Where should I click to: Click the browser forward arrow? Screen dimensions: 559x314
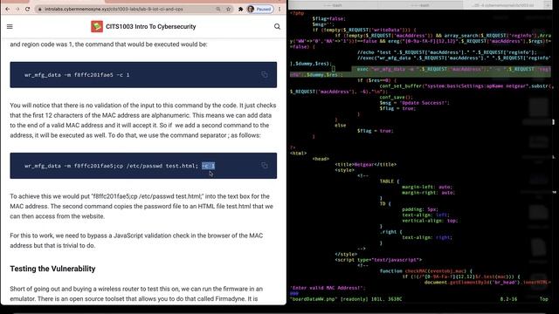tap(17, 9)
